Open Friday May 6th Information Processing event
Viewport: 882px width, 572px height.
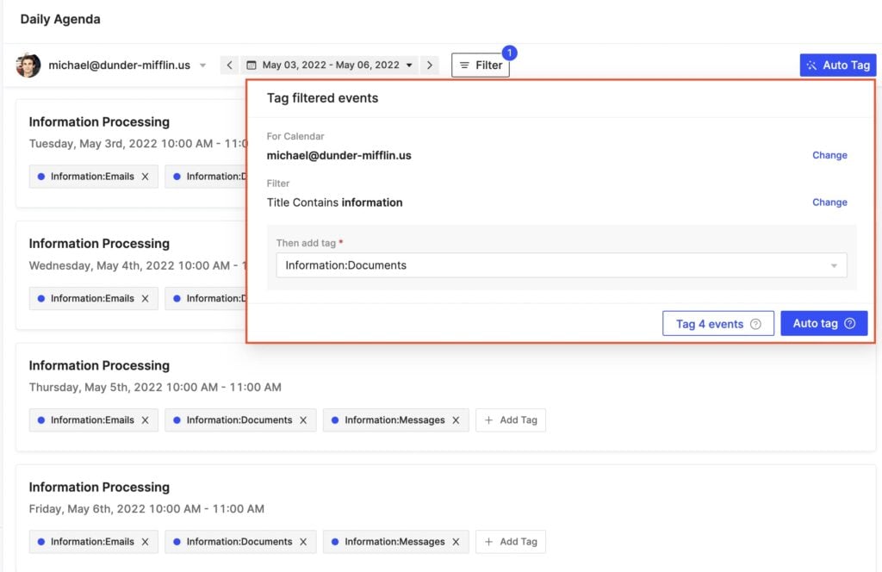click(99, 487)
